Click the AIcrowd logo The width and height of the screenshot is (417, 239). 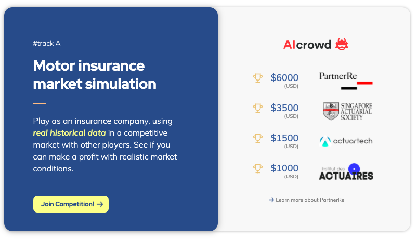pos(316,44)
